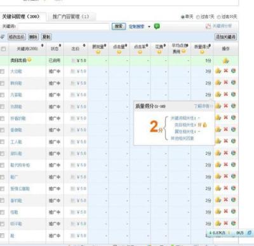Select the 鞋厂 row checkbox

click(x=3, y=177)
